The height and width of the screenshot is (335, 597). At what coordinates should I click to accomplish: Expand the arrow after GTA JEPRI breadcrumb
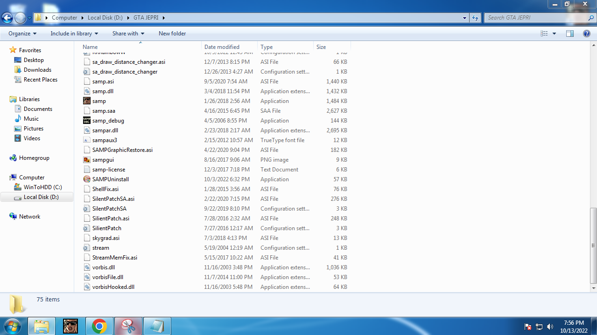[164, 18]
